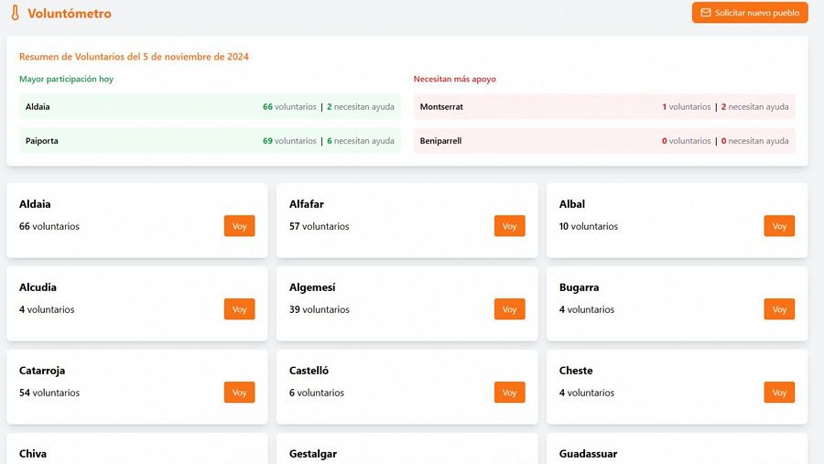Open the Chiva town card
This screenshot has height=464, width=824.
tap(136, 451)
